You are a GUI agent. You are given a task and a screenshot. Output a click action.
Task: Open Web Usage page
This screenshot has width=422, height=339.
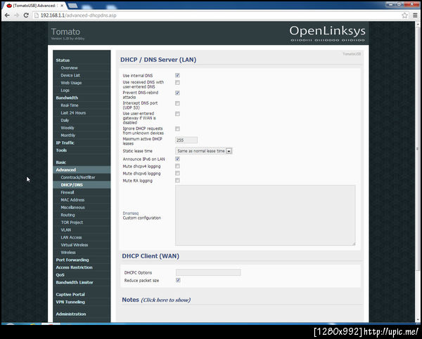point(71,83)
